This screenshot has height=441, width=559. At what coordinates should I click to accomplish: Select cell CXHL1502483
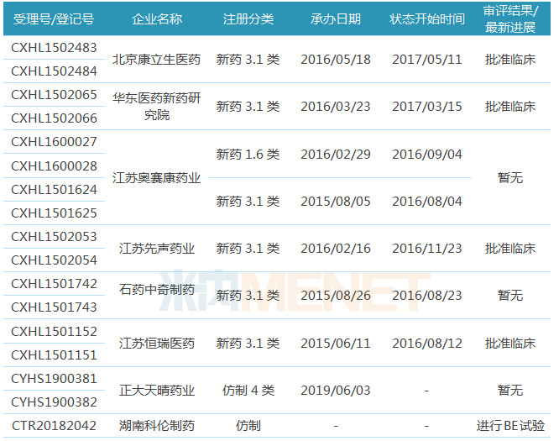point(54,47)
